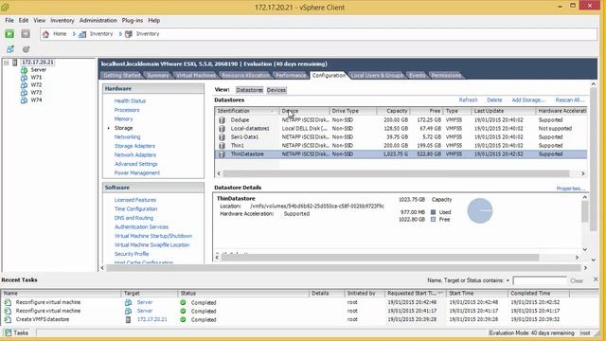Screen dimensions: 606x341
Task: Click the San1-Data1 datastore icon
Action: [222, 136]
